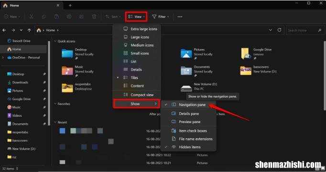
Task: Switch to large thumbnails view in status bar
Action: coord(323,169)
